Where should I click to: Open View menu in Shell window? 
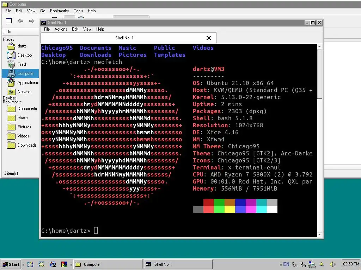[x=87, y=29]
